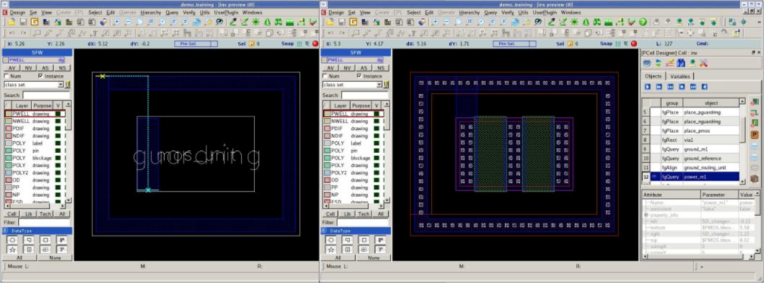Screen dimensions: 764x283
Task: Click the yellow G icon in right window toolbar
Action: 353,22
